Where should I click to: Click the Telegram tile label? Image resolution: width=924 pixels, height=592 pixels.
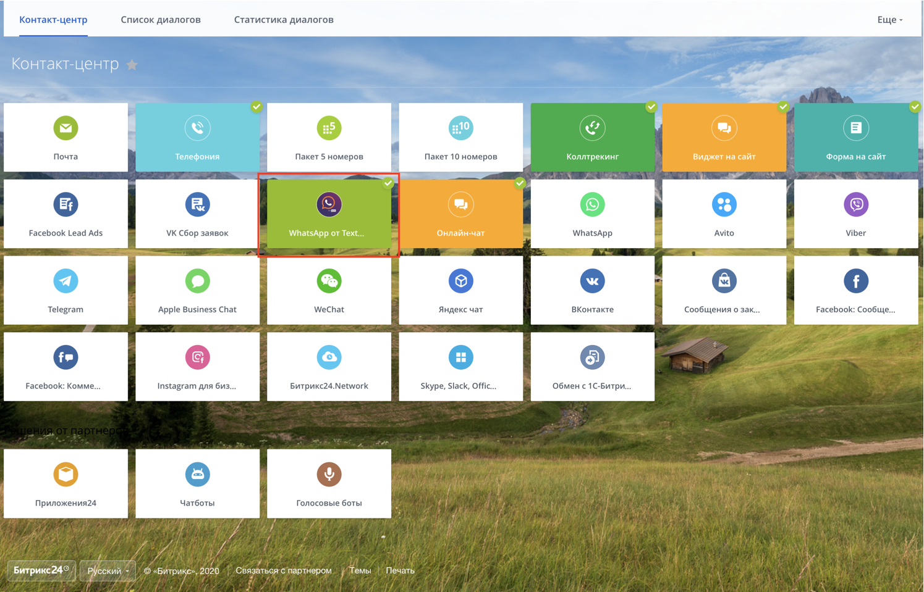point(66,310)
